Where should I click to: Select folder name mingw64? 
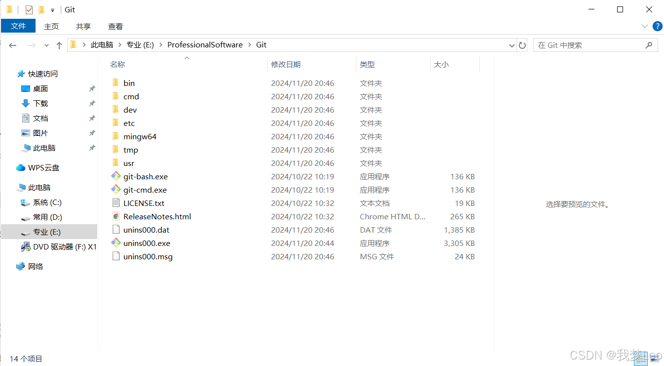pyautogui.click(x=140, y=136)
